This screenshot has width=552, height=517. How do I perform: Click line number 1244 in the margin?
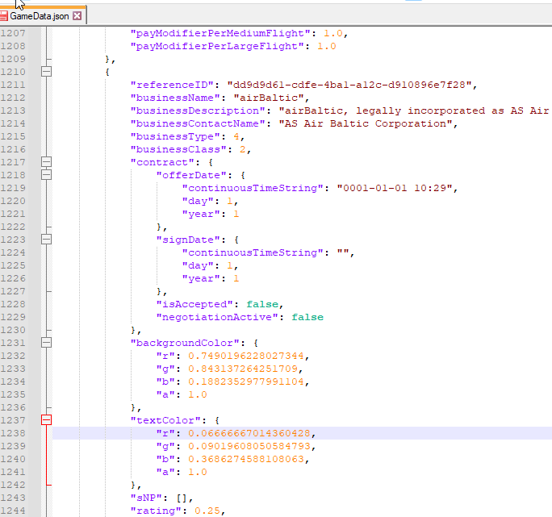pyautogui.click(x=13, y=511)
